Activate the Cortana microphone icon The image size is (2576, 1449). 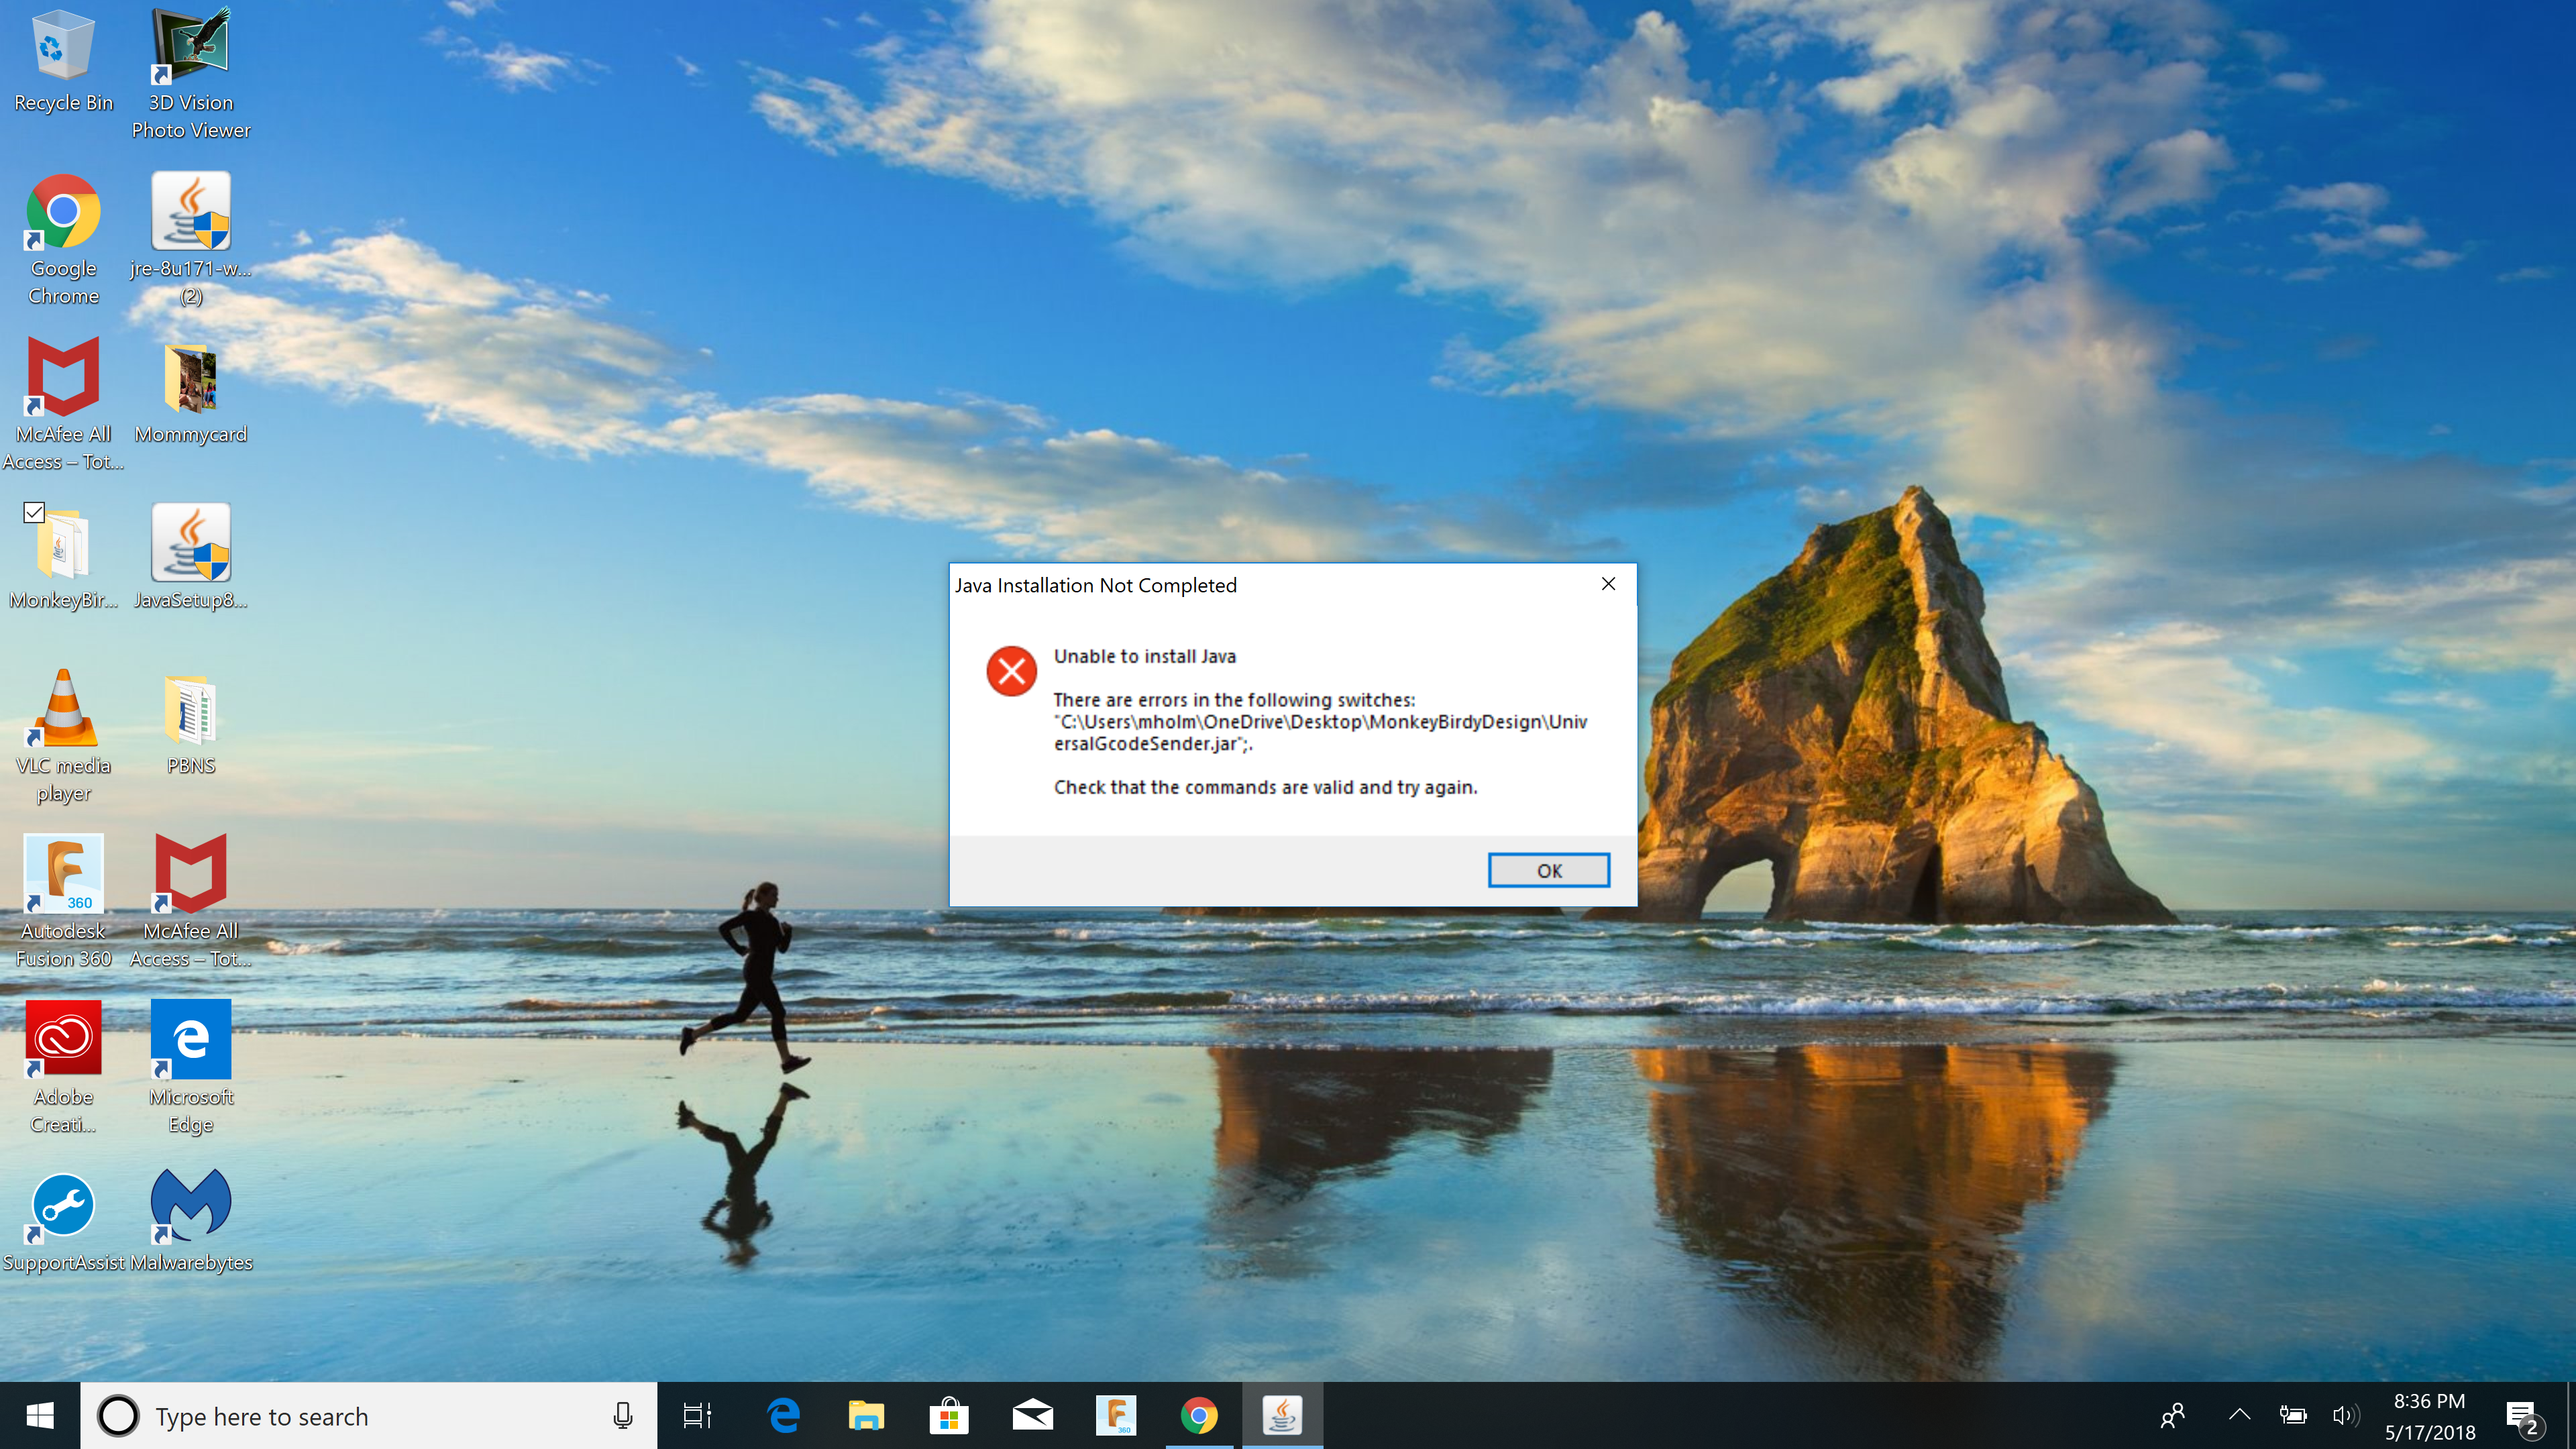click(622, 1416)
